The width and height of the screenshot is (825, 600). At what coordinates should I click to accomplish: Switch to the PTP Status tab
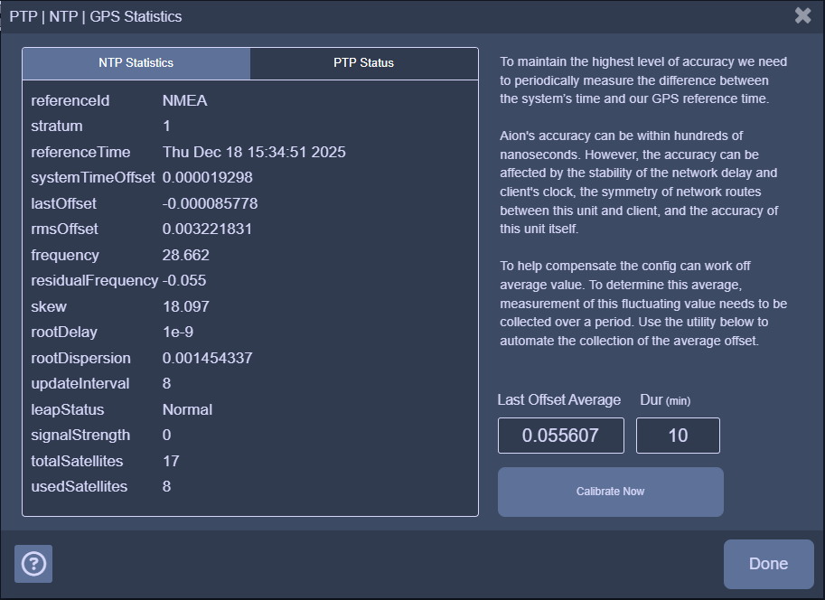pyautogui.click(x=363, y=63)
